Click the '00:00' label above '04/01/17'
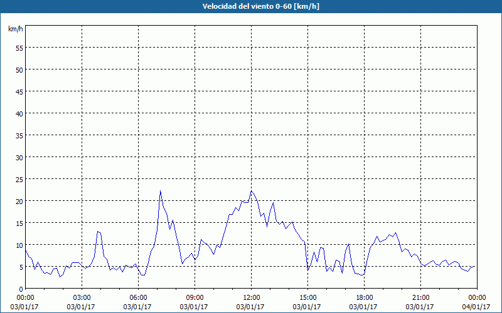 [477, 298]
